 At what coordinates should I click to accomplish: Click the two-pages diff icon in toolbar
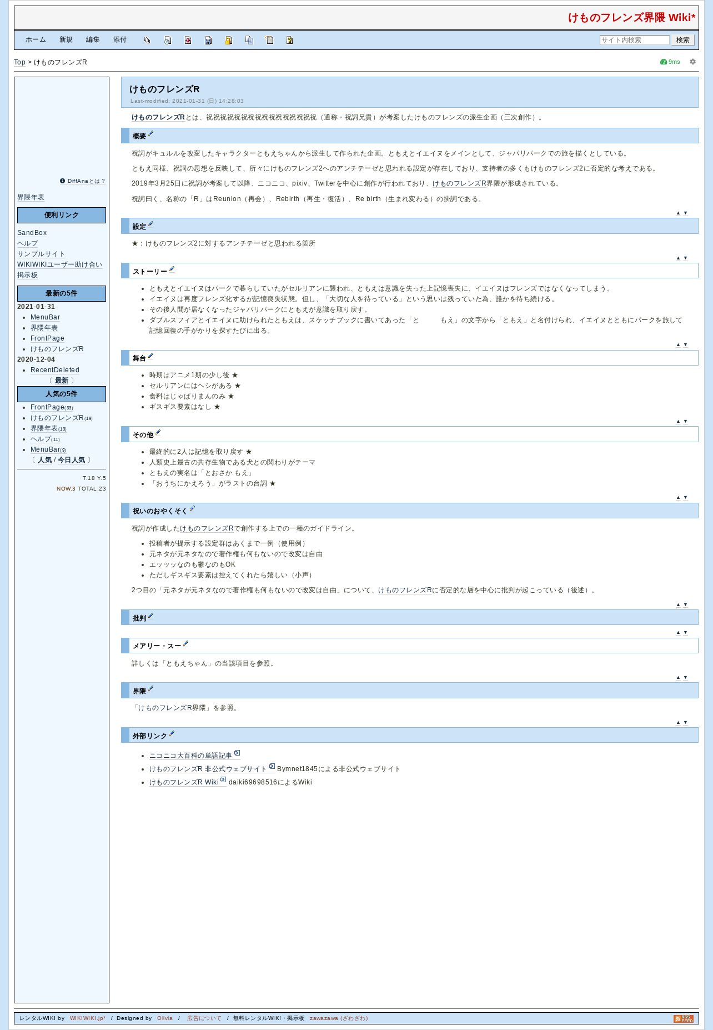(147, 40)
